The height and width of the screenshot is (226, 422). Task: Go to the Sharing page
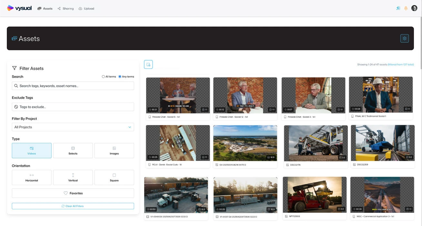click(x=65, y=8)
